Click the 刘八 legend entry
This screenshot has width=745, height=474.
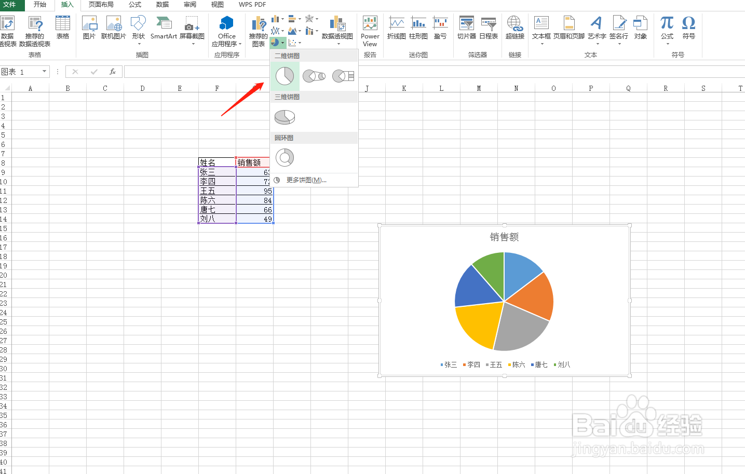coord(562,365)
